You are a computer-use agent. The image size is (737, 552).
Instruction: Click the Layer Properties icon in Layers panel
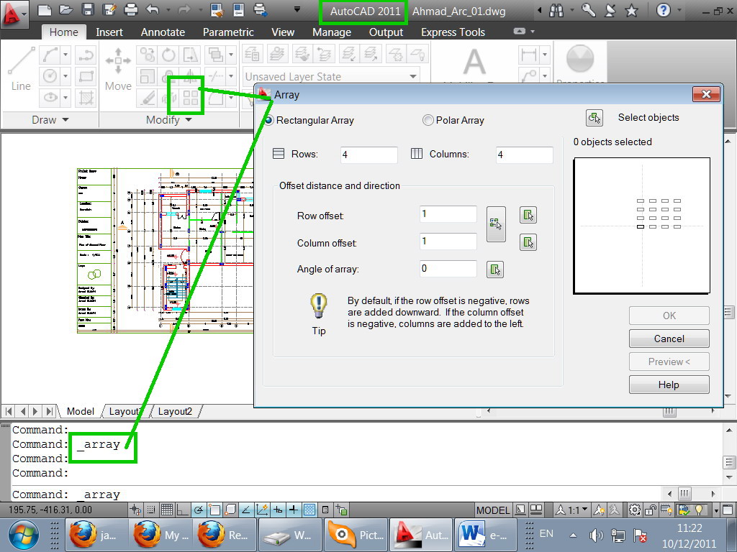click(x=253, y=55)
